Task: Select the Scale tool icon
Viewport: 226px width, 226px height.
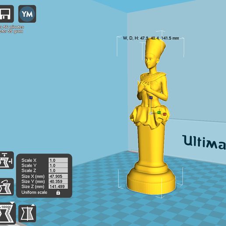Action: tap(7, 213)
